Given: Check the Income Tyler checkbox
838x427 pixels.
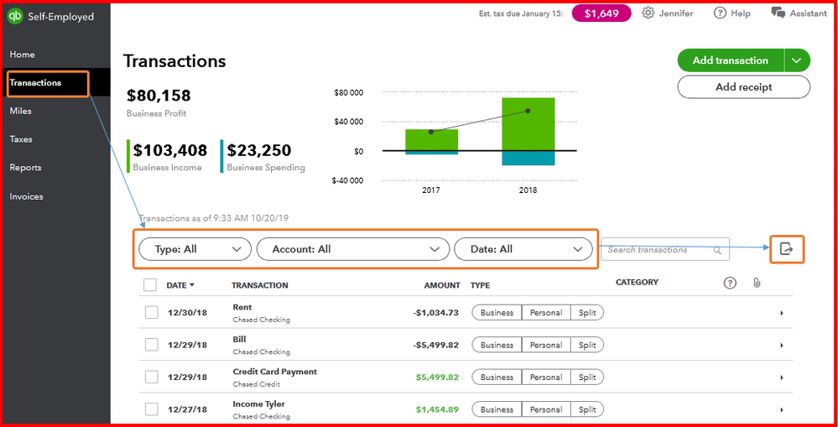Looking at the screenshot, I should tap(152, 409).
